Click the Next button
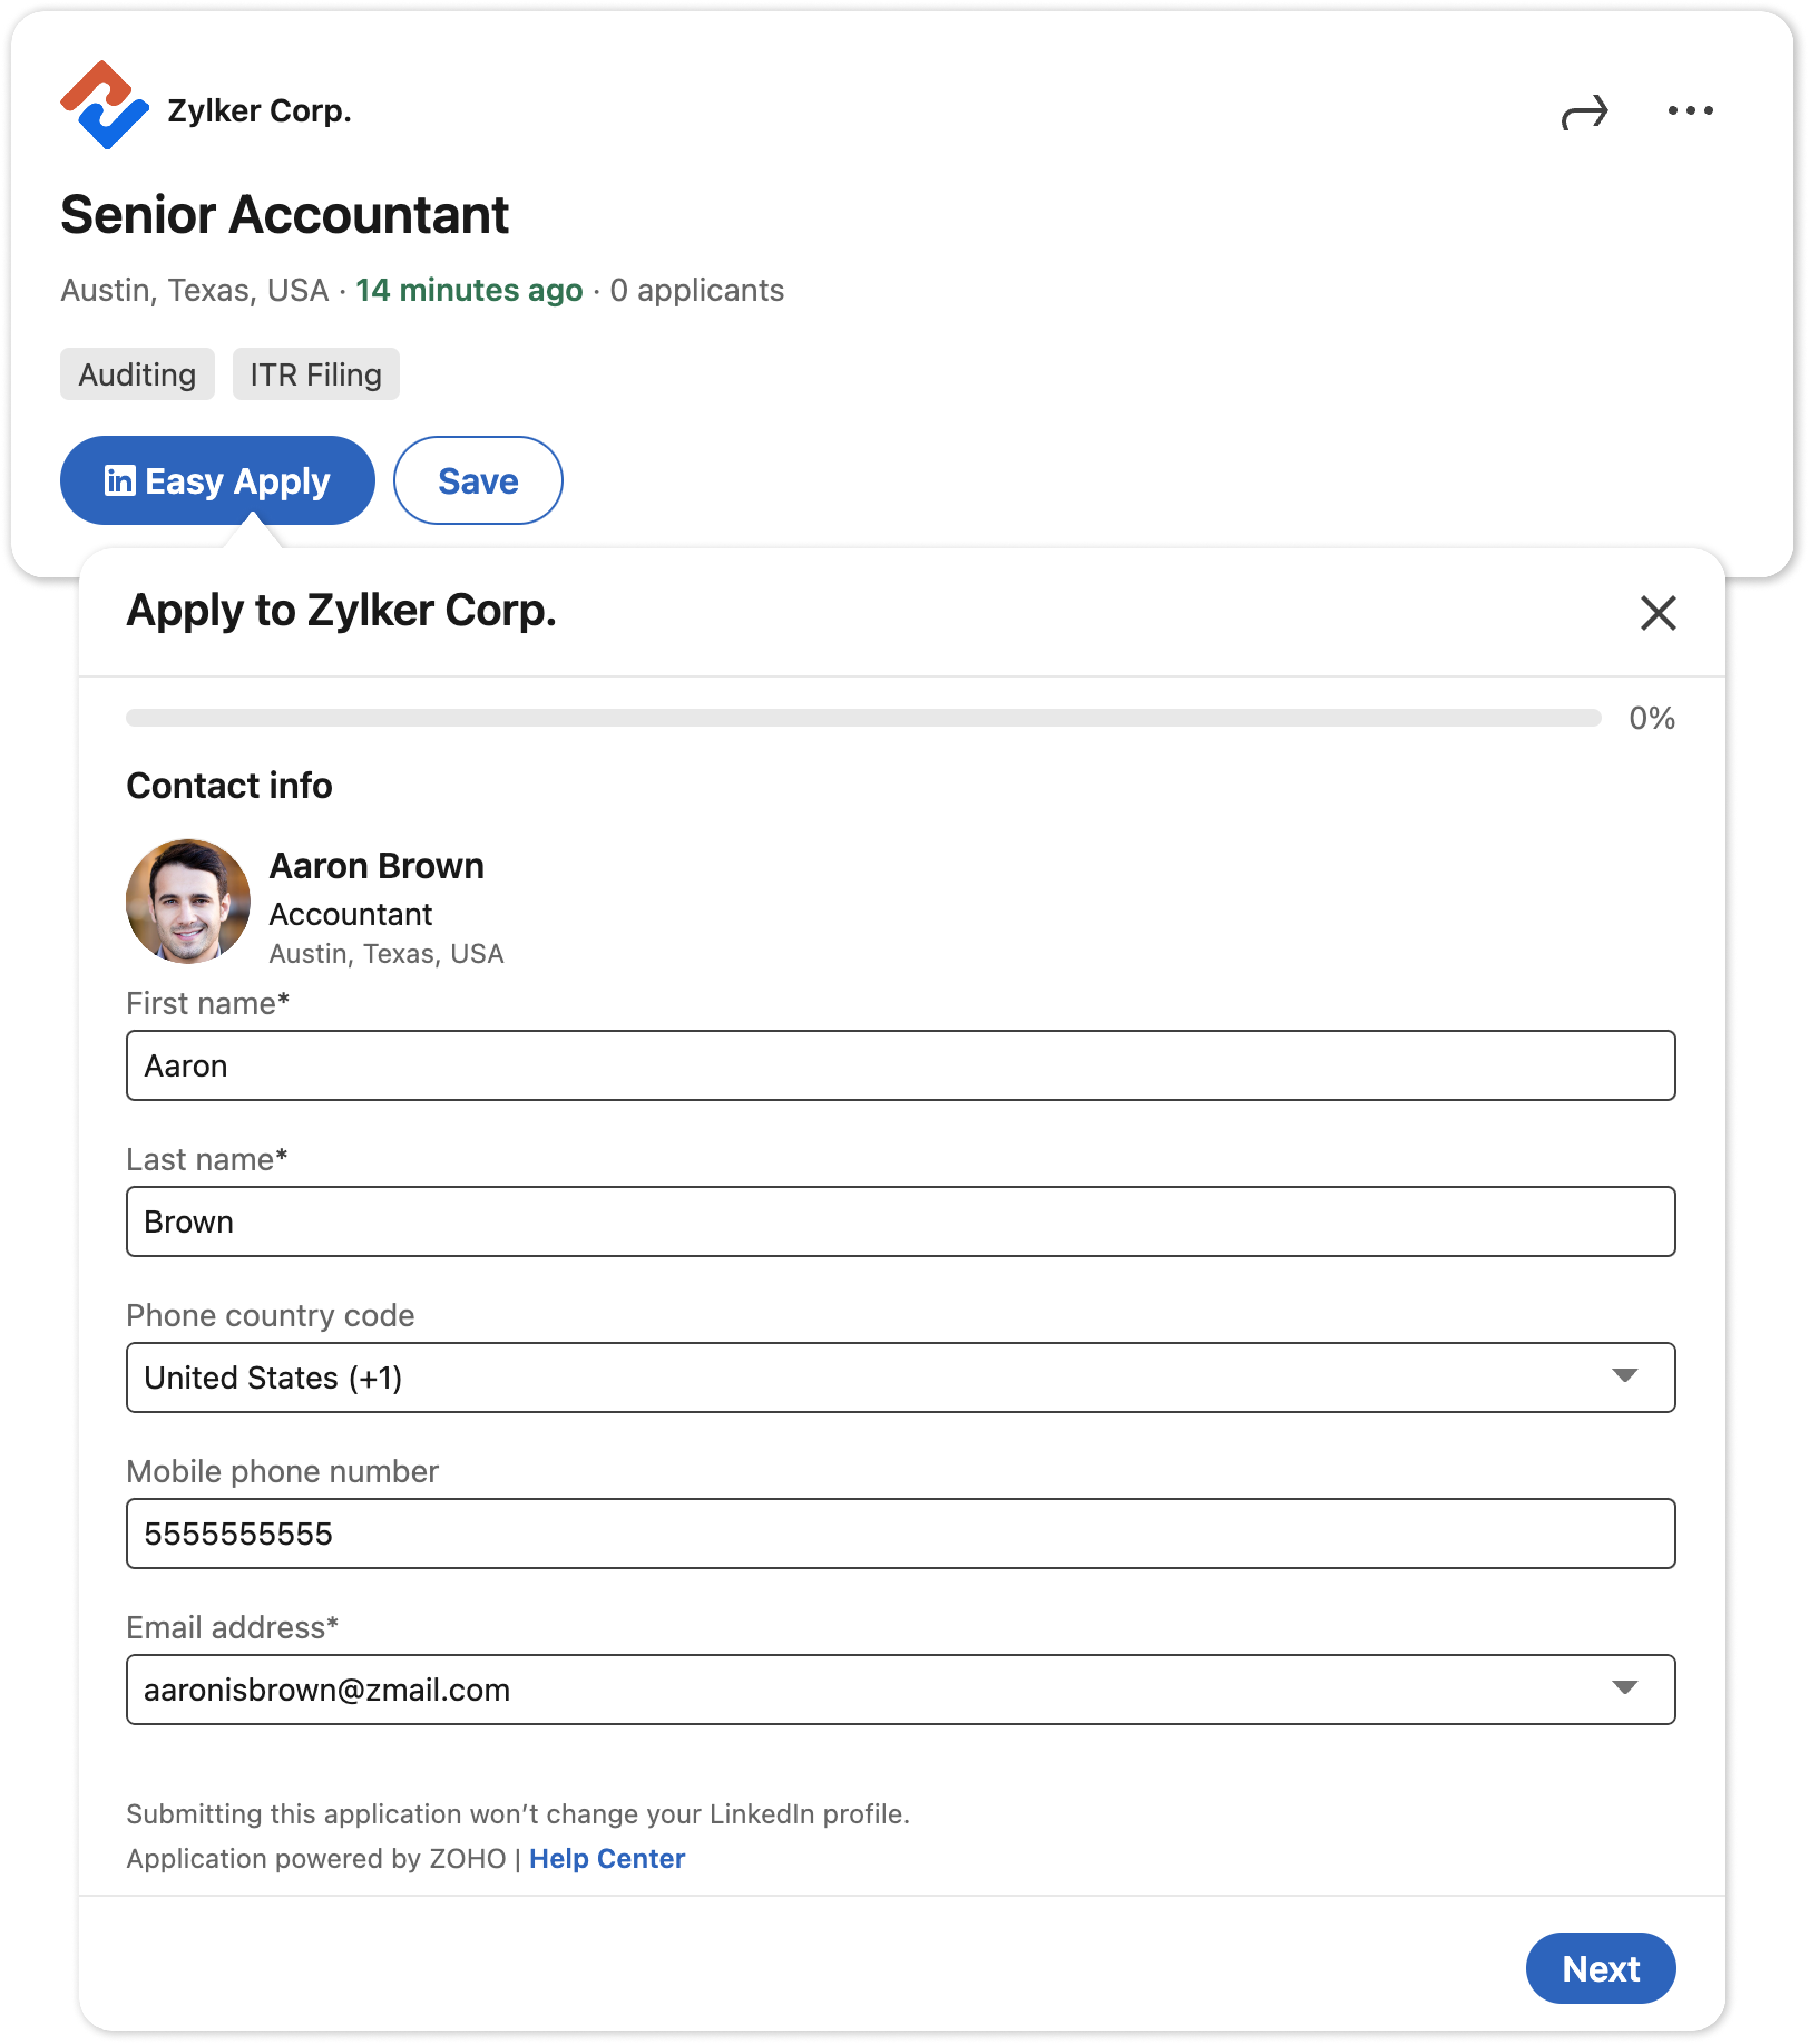 point(1600,1968)
